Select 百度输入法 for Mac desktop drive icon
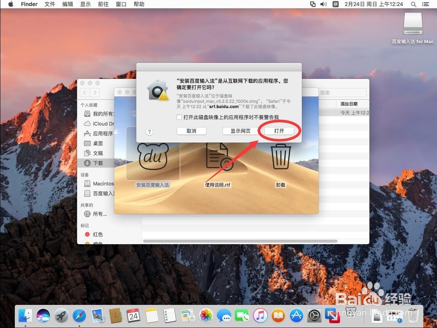Viewport: 437px width, 328px height. click(x=413, y=24)
